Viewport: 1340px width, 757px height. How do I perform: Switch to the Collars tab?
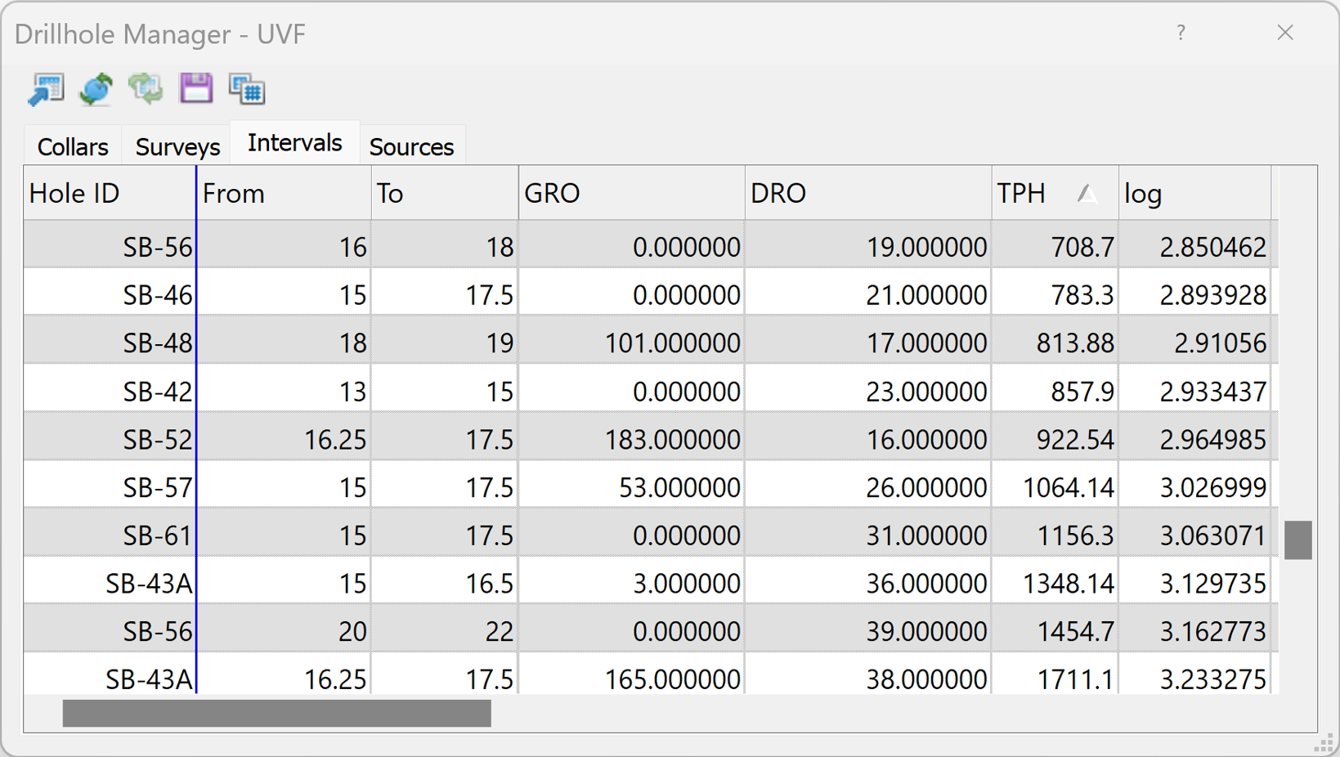coord(72,146)
